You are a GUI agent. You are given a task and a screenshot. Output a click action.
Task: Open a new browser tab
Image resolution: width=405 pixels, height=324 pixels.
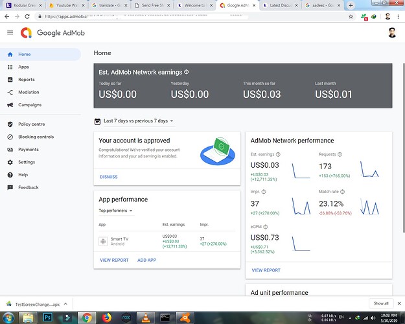pyautogui.click(x=351, y=5)
